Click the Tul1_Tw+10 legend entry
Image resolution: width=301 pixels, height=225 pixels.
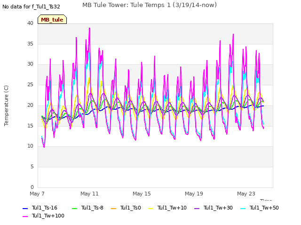(167, 208)
